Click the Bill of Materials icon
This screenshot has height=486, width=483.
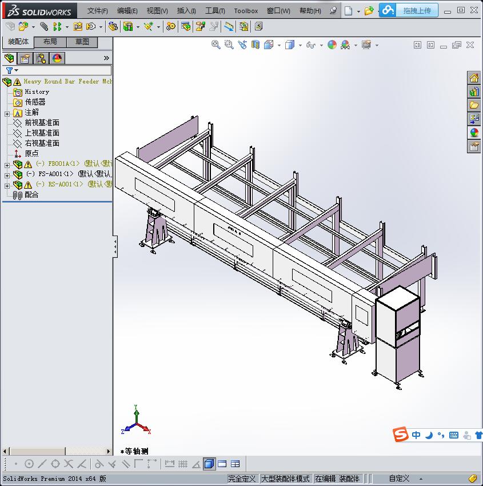(186, 27)
